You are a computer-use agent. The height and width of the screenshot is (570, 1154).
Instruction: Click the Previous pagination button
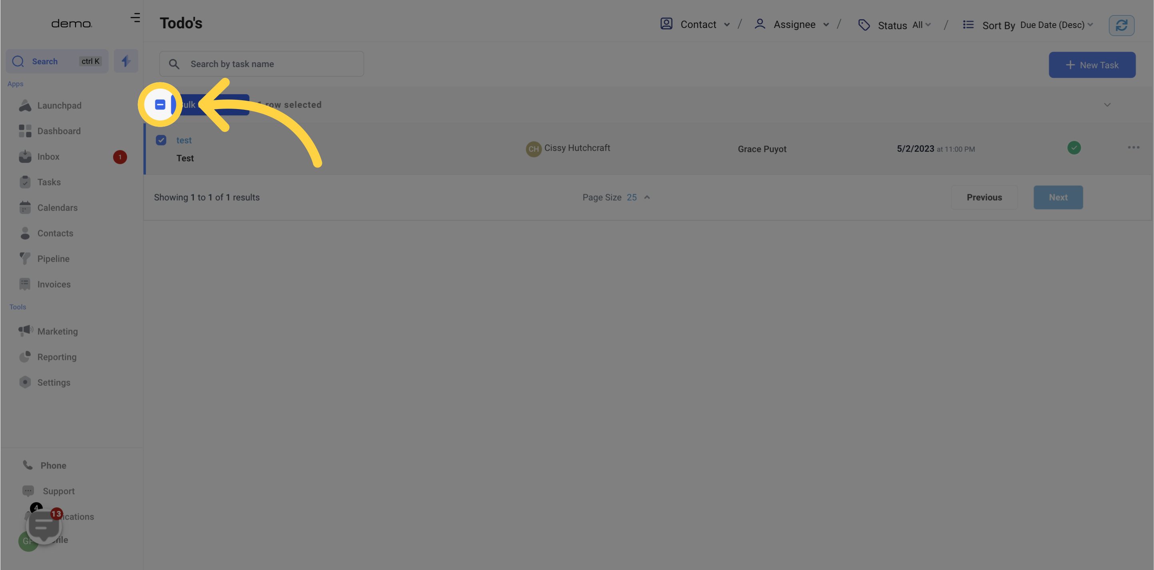pyautogui.click(x=984, y=197)
